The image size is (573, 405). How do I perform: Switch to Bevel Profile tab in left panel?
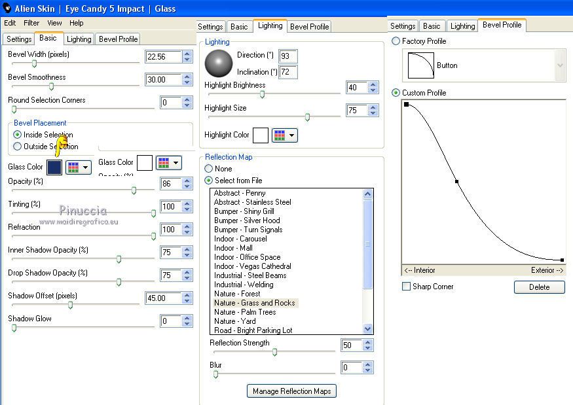point(119,39)
